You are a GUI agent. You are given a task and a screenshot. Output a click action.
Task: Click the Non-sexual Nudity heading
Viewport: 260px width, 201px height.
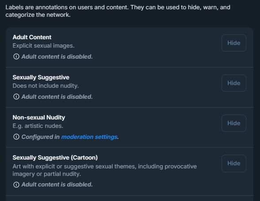tap(39, 117)
